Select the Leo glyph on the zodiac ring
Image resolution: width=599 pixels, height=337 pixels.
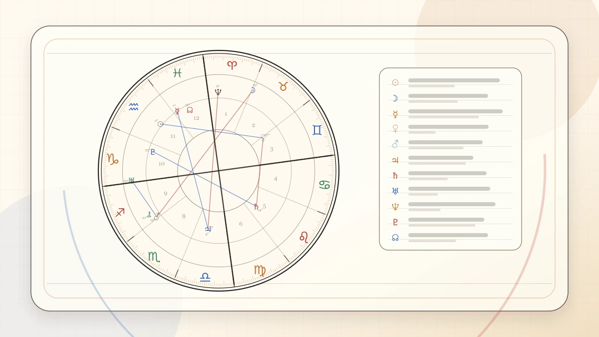click(x=303, y=237)
